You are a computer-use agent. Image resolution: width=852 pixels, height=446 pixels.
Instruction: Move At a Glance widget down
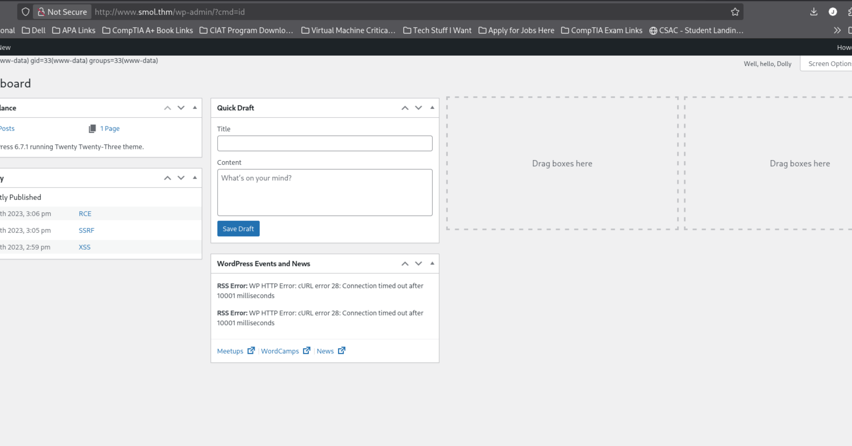pos(181,108)
